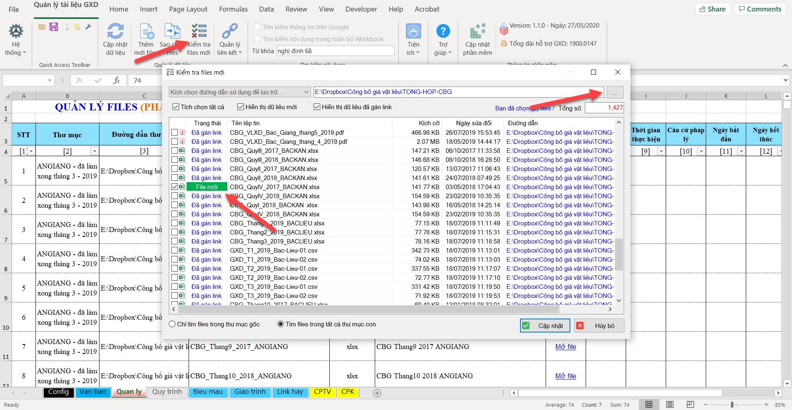Toggle Hiển thị dữ liệu mới checkbox
This screenshot has width=792, height=410.
[241, 107]
